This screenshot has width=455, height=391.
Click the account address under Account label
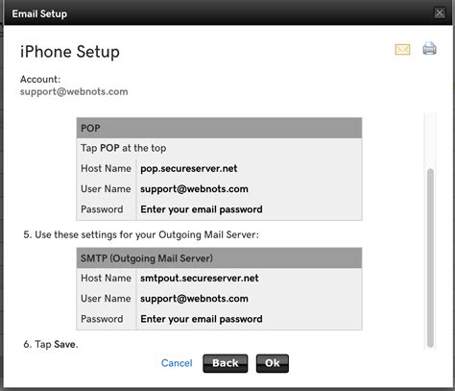pyautogui.click(x=74, y=91)
